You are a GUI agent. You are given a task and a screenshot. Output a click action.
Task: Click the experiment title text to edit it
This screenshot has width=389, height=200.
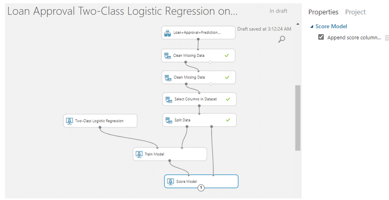click(x=122, y=11)
